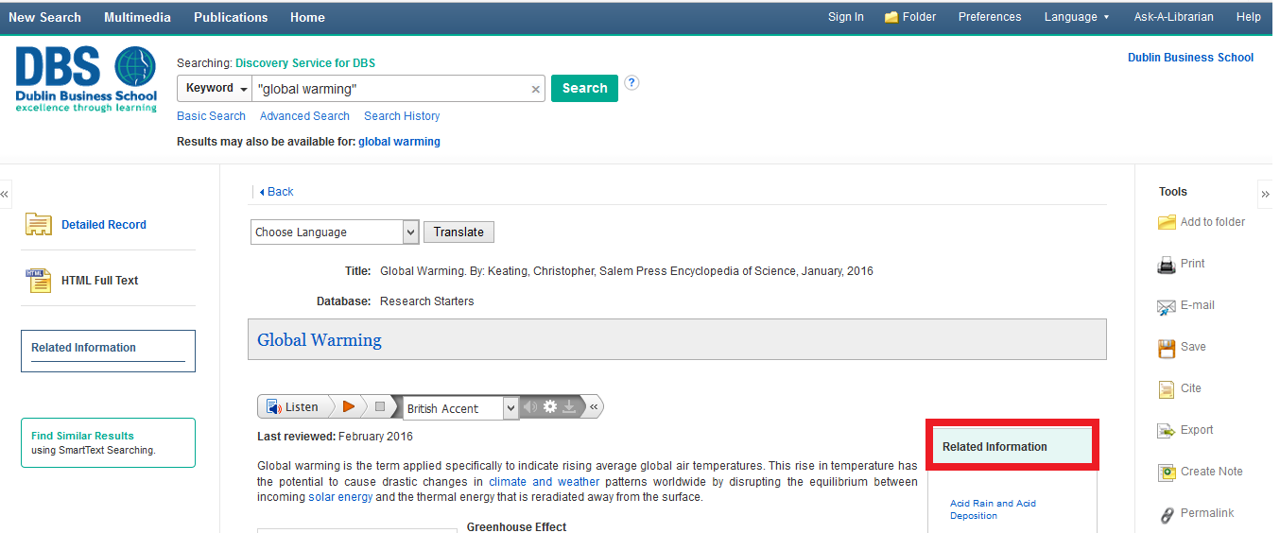Click the Create Note tool icon
Screen dimensions: 1280x533
(x=1167, y=473)
